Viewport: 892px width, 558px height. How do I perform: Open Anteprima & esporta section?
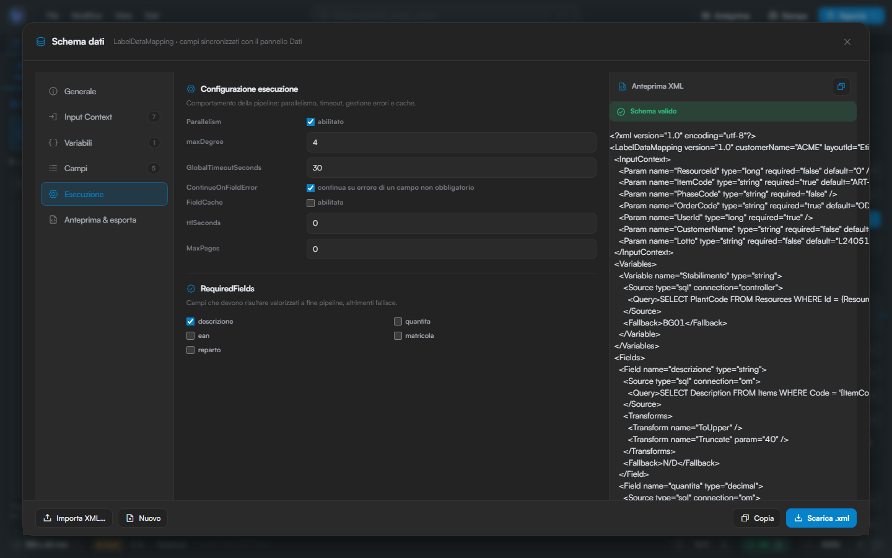tap(104, 220)
